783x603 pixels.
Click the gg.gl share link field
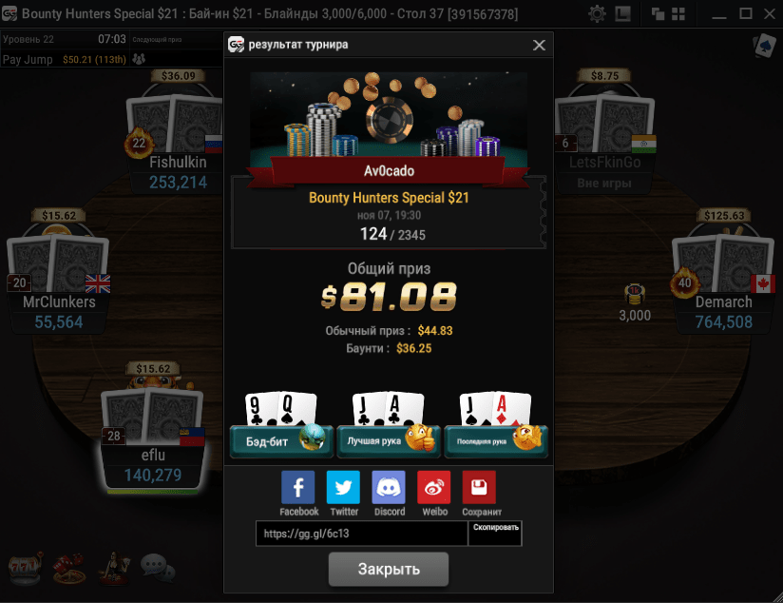tap(361, 534)
